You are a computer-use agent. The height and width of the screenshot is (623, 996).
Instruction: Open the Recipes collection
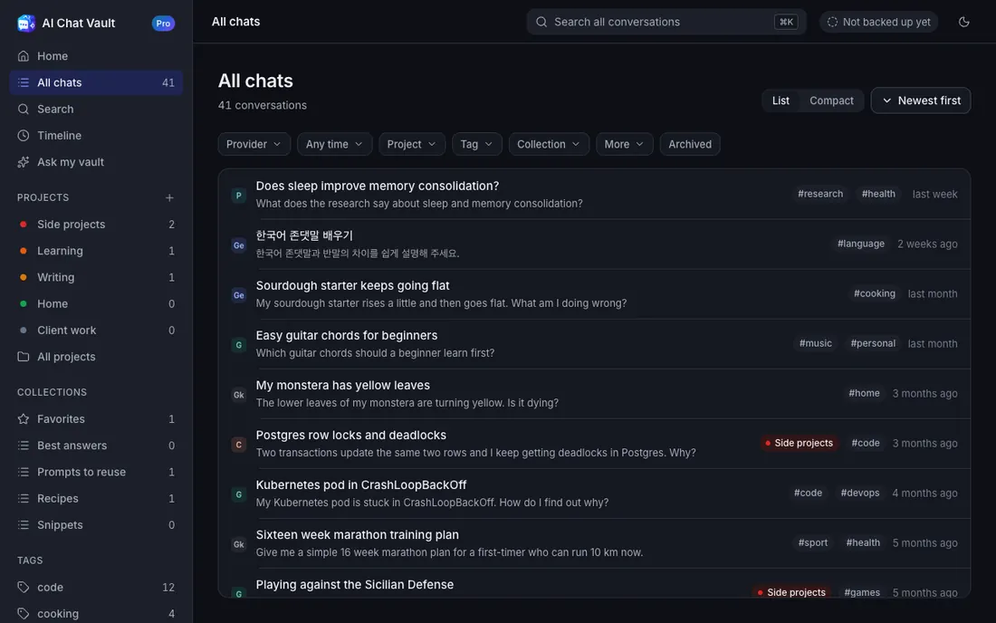click(96, 499)
